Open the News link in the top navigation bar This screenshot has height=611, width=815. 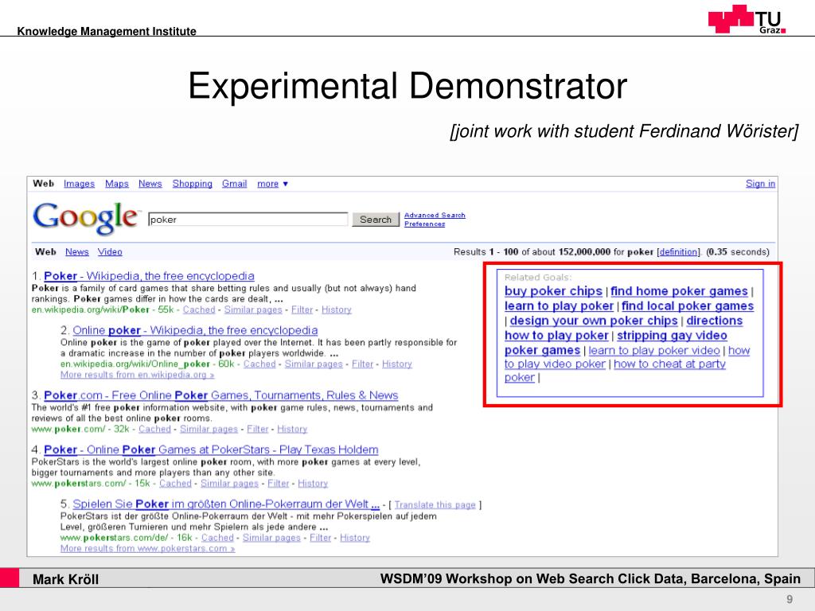point(150,184)
